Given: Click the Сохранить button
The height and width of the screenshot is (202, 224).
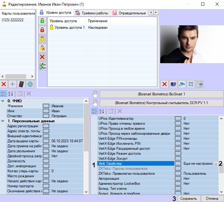Looking at the screenshot, I should [189, 199].
